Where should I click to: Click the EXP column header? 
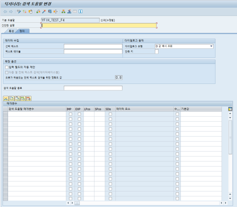(x=79, y=109)
